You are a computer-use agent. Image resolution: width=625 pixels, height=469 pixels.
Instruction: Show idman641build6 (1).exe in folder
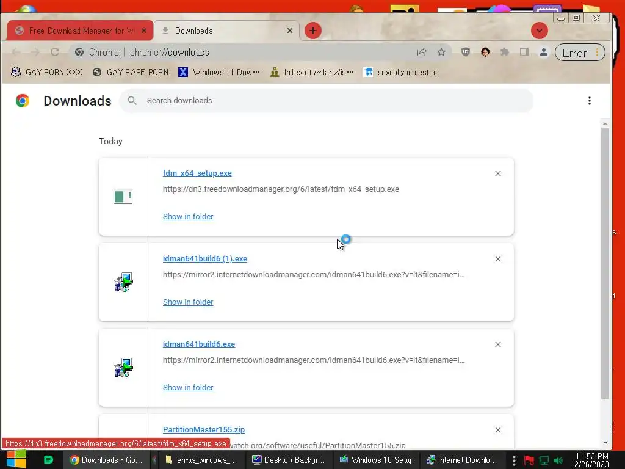pos(188,302)
